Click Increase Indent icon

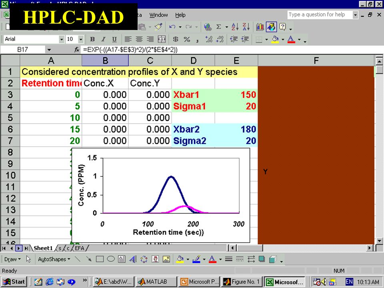coord(245,39)
